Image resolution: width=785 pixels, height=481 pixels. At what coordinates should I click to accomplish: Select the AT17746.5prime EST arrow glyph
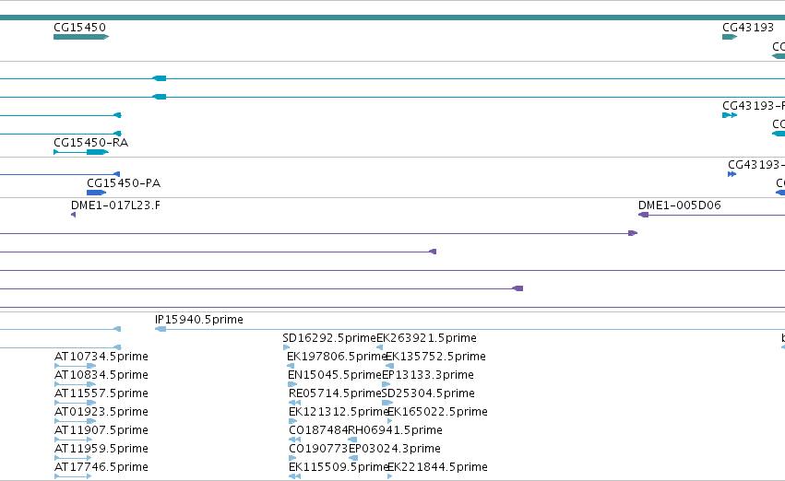click(x=73, y=476)
